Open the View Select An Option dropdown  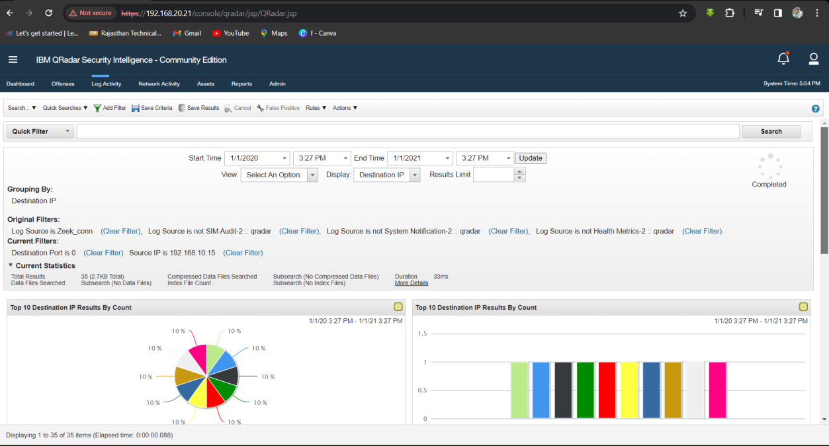click(x=313, y=175)
